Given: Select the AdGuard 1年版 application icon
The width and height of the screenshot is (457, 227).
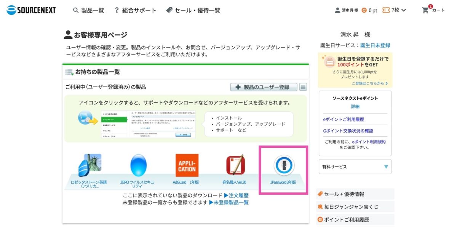Looking at the screenshot, I should [187, 165].
